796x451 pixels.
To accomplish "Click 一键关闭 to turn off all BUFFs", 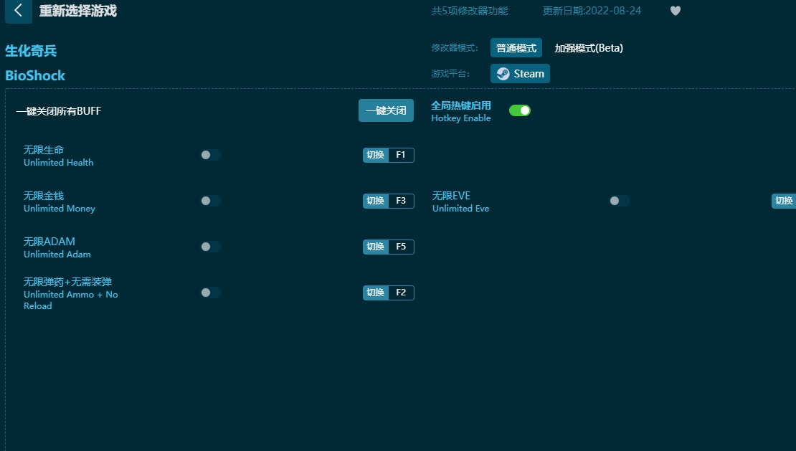I will click(x=386, y=110).
